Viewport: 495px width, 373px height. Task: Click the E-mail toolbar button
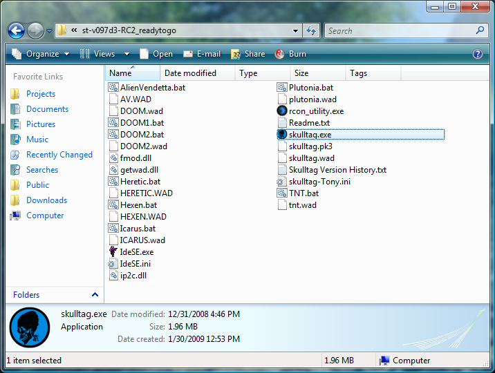[x=202, y=54]
